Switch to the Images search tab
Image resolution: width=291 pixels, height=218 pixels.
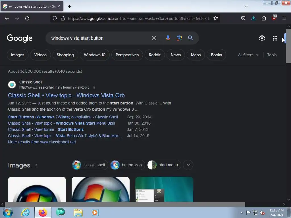pos(18,55)
